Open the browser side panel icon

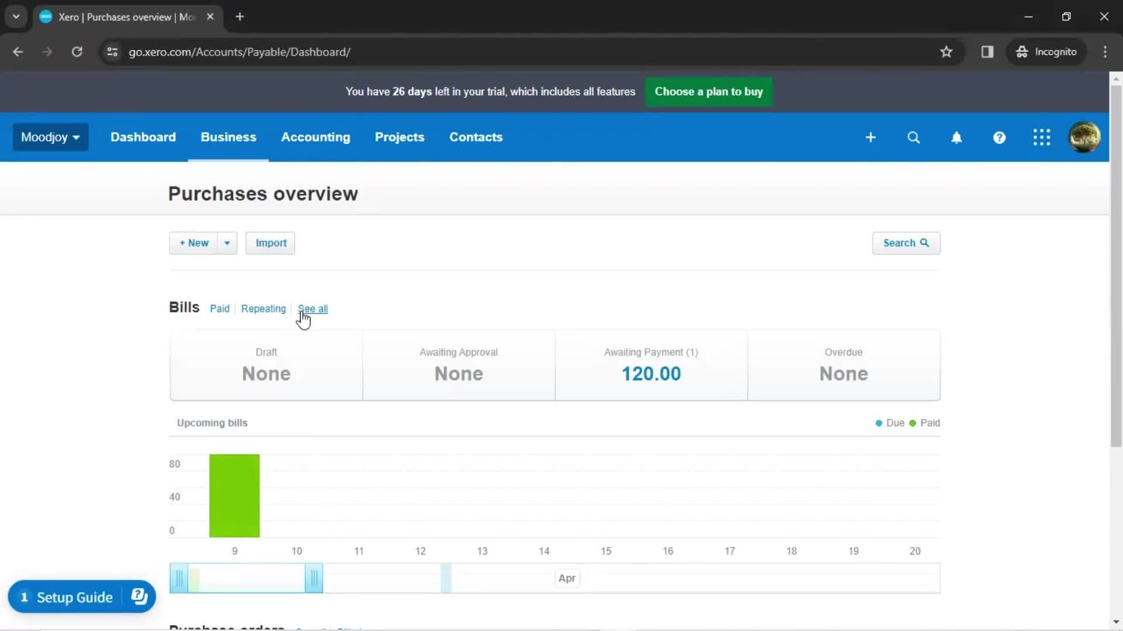(987, 52)
